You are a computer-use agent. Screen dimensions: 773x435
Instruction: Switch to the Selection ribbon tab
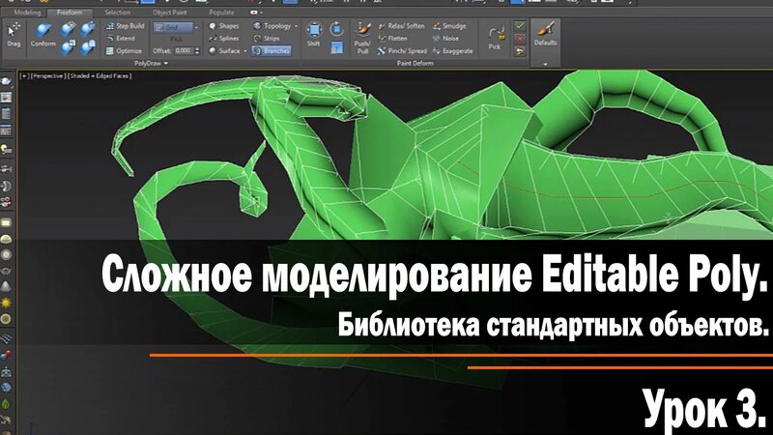(x=117, y=13)
